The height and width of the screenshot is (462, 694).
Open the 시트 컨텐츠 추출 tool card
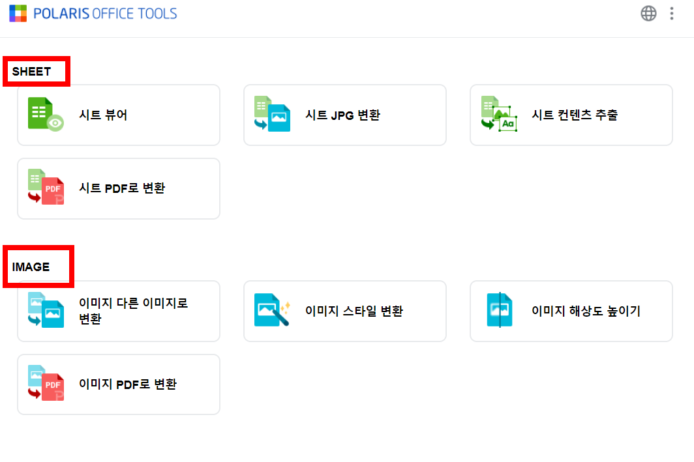click(571, 115)
